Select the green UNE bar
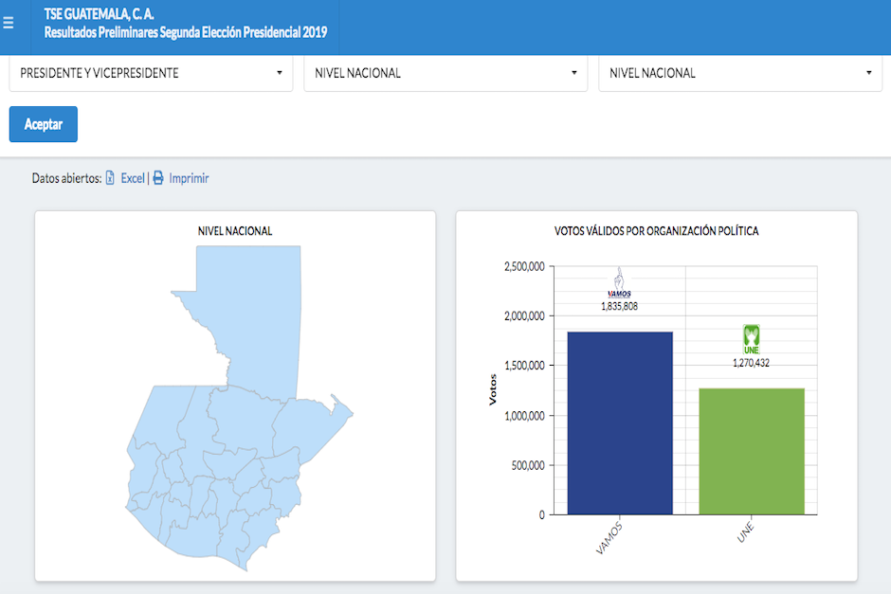This screenshot has width=891, height=594. (752, 451)
